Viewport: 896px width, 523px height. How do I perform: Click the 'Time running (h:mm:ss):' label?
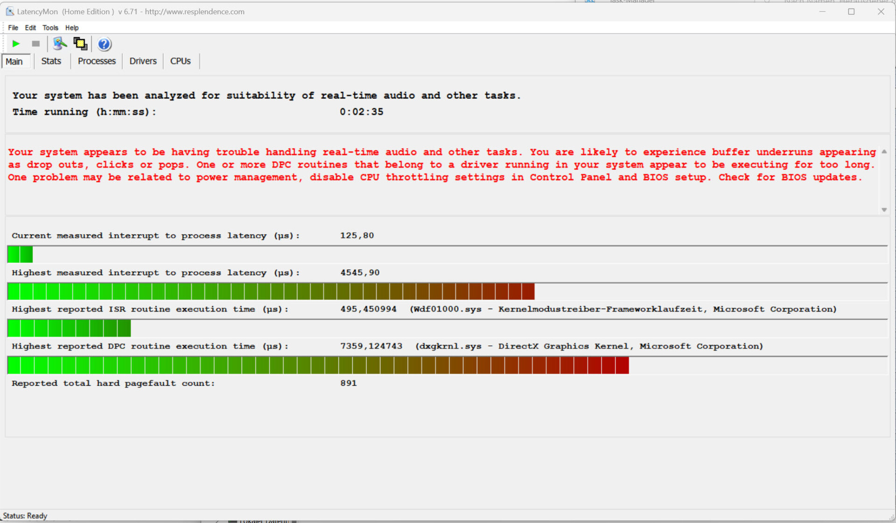[x=84, y=112]
